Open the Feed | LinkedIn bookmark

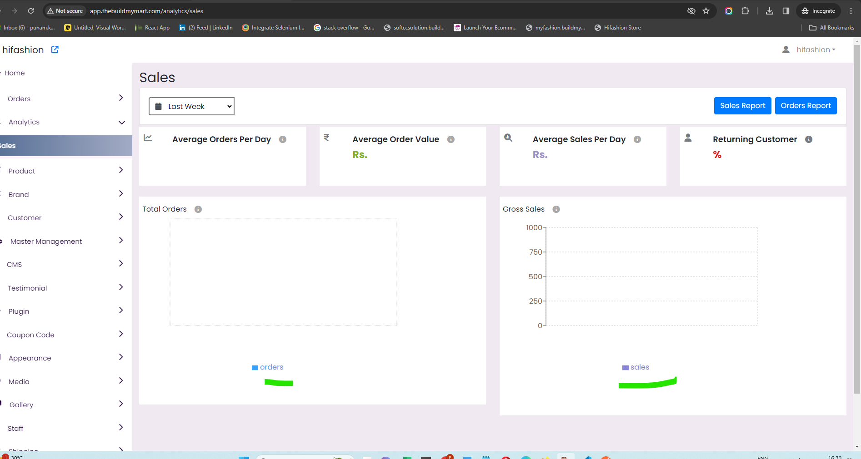pos(206,28)
